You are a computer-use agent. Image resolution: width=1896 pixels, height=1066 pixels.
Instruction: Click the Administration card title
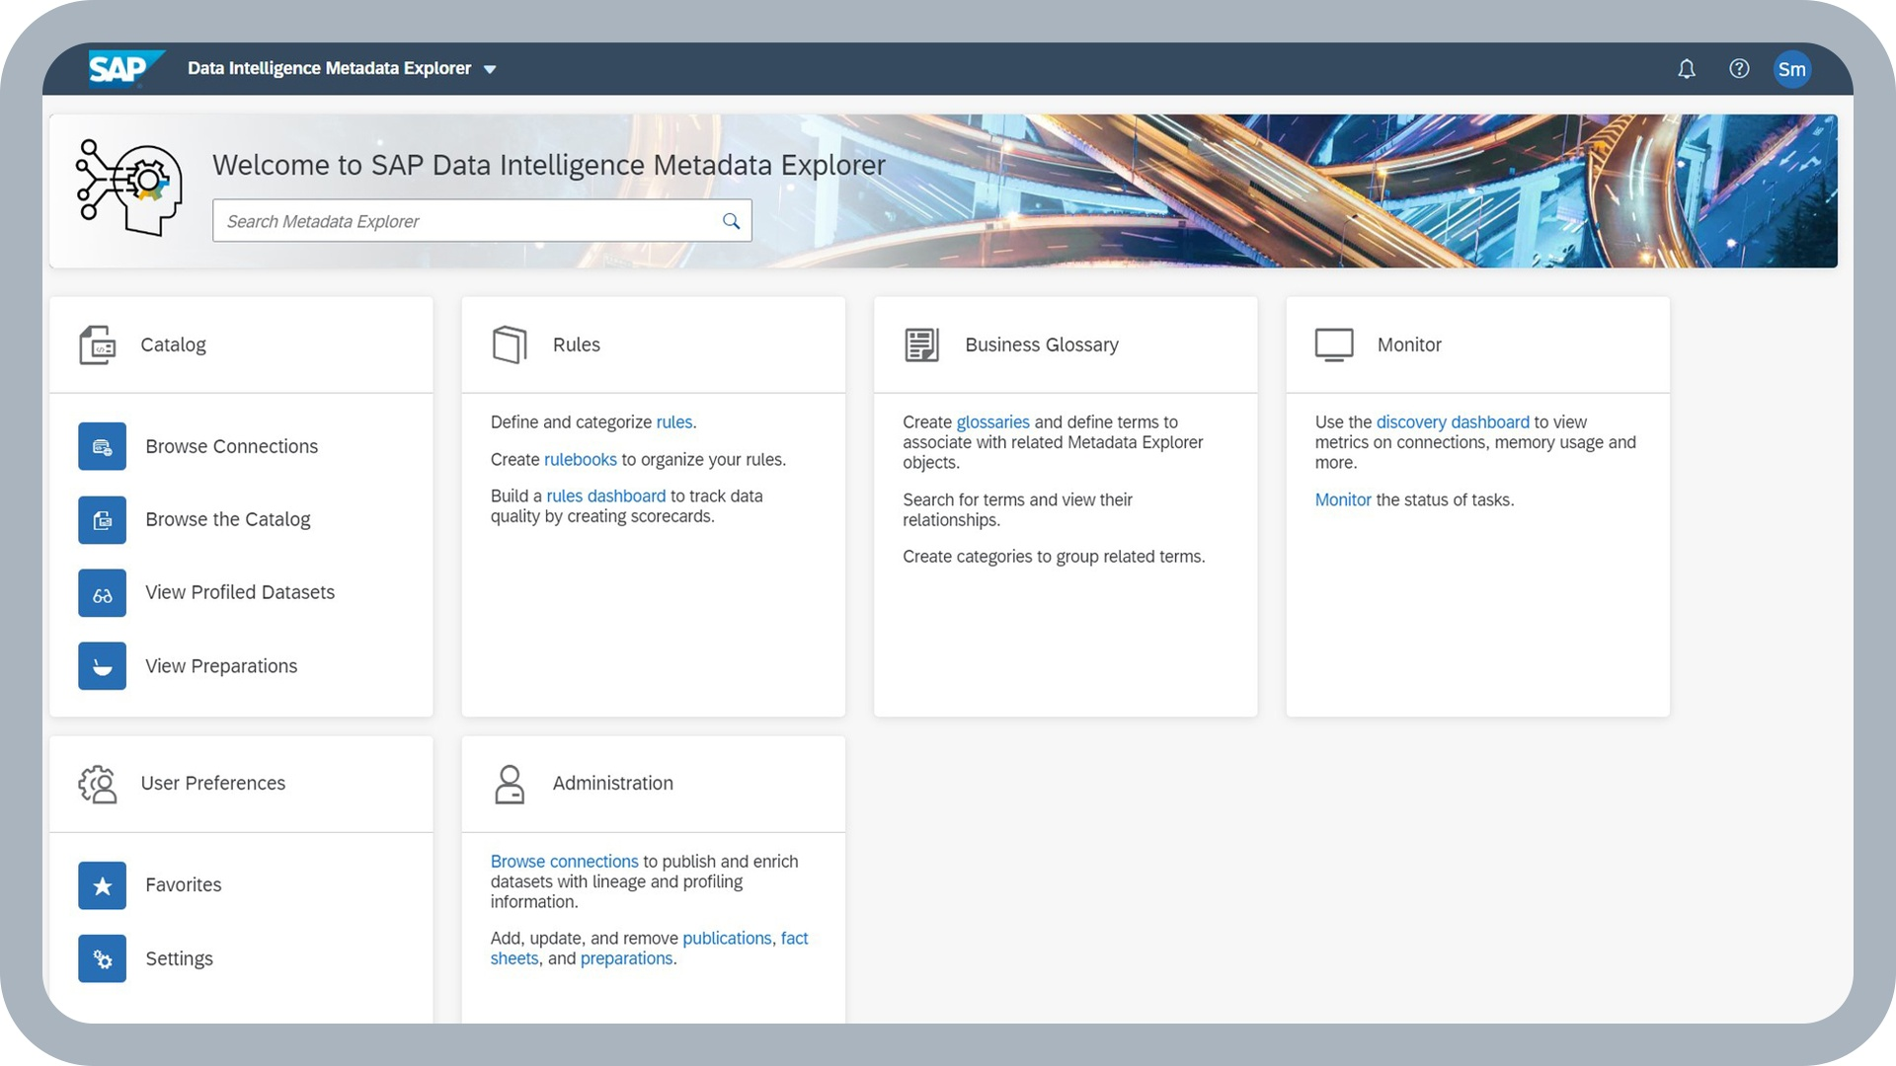(x=613, y=784)
